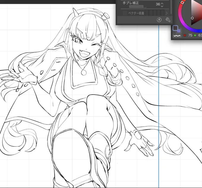202x188 pixels.
Task: Select the transparent color swatch
Action: 177,36
